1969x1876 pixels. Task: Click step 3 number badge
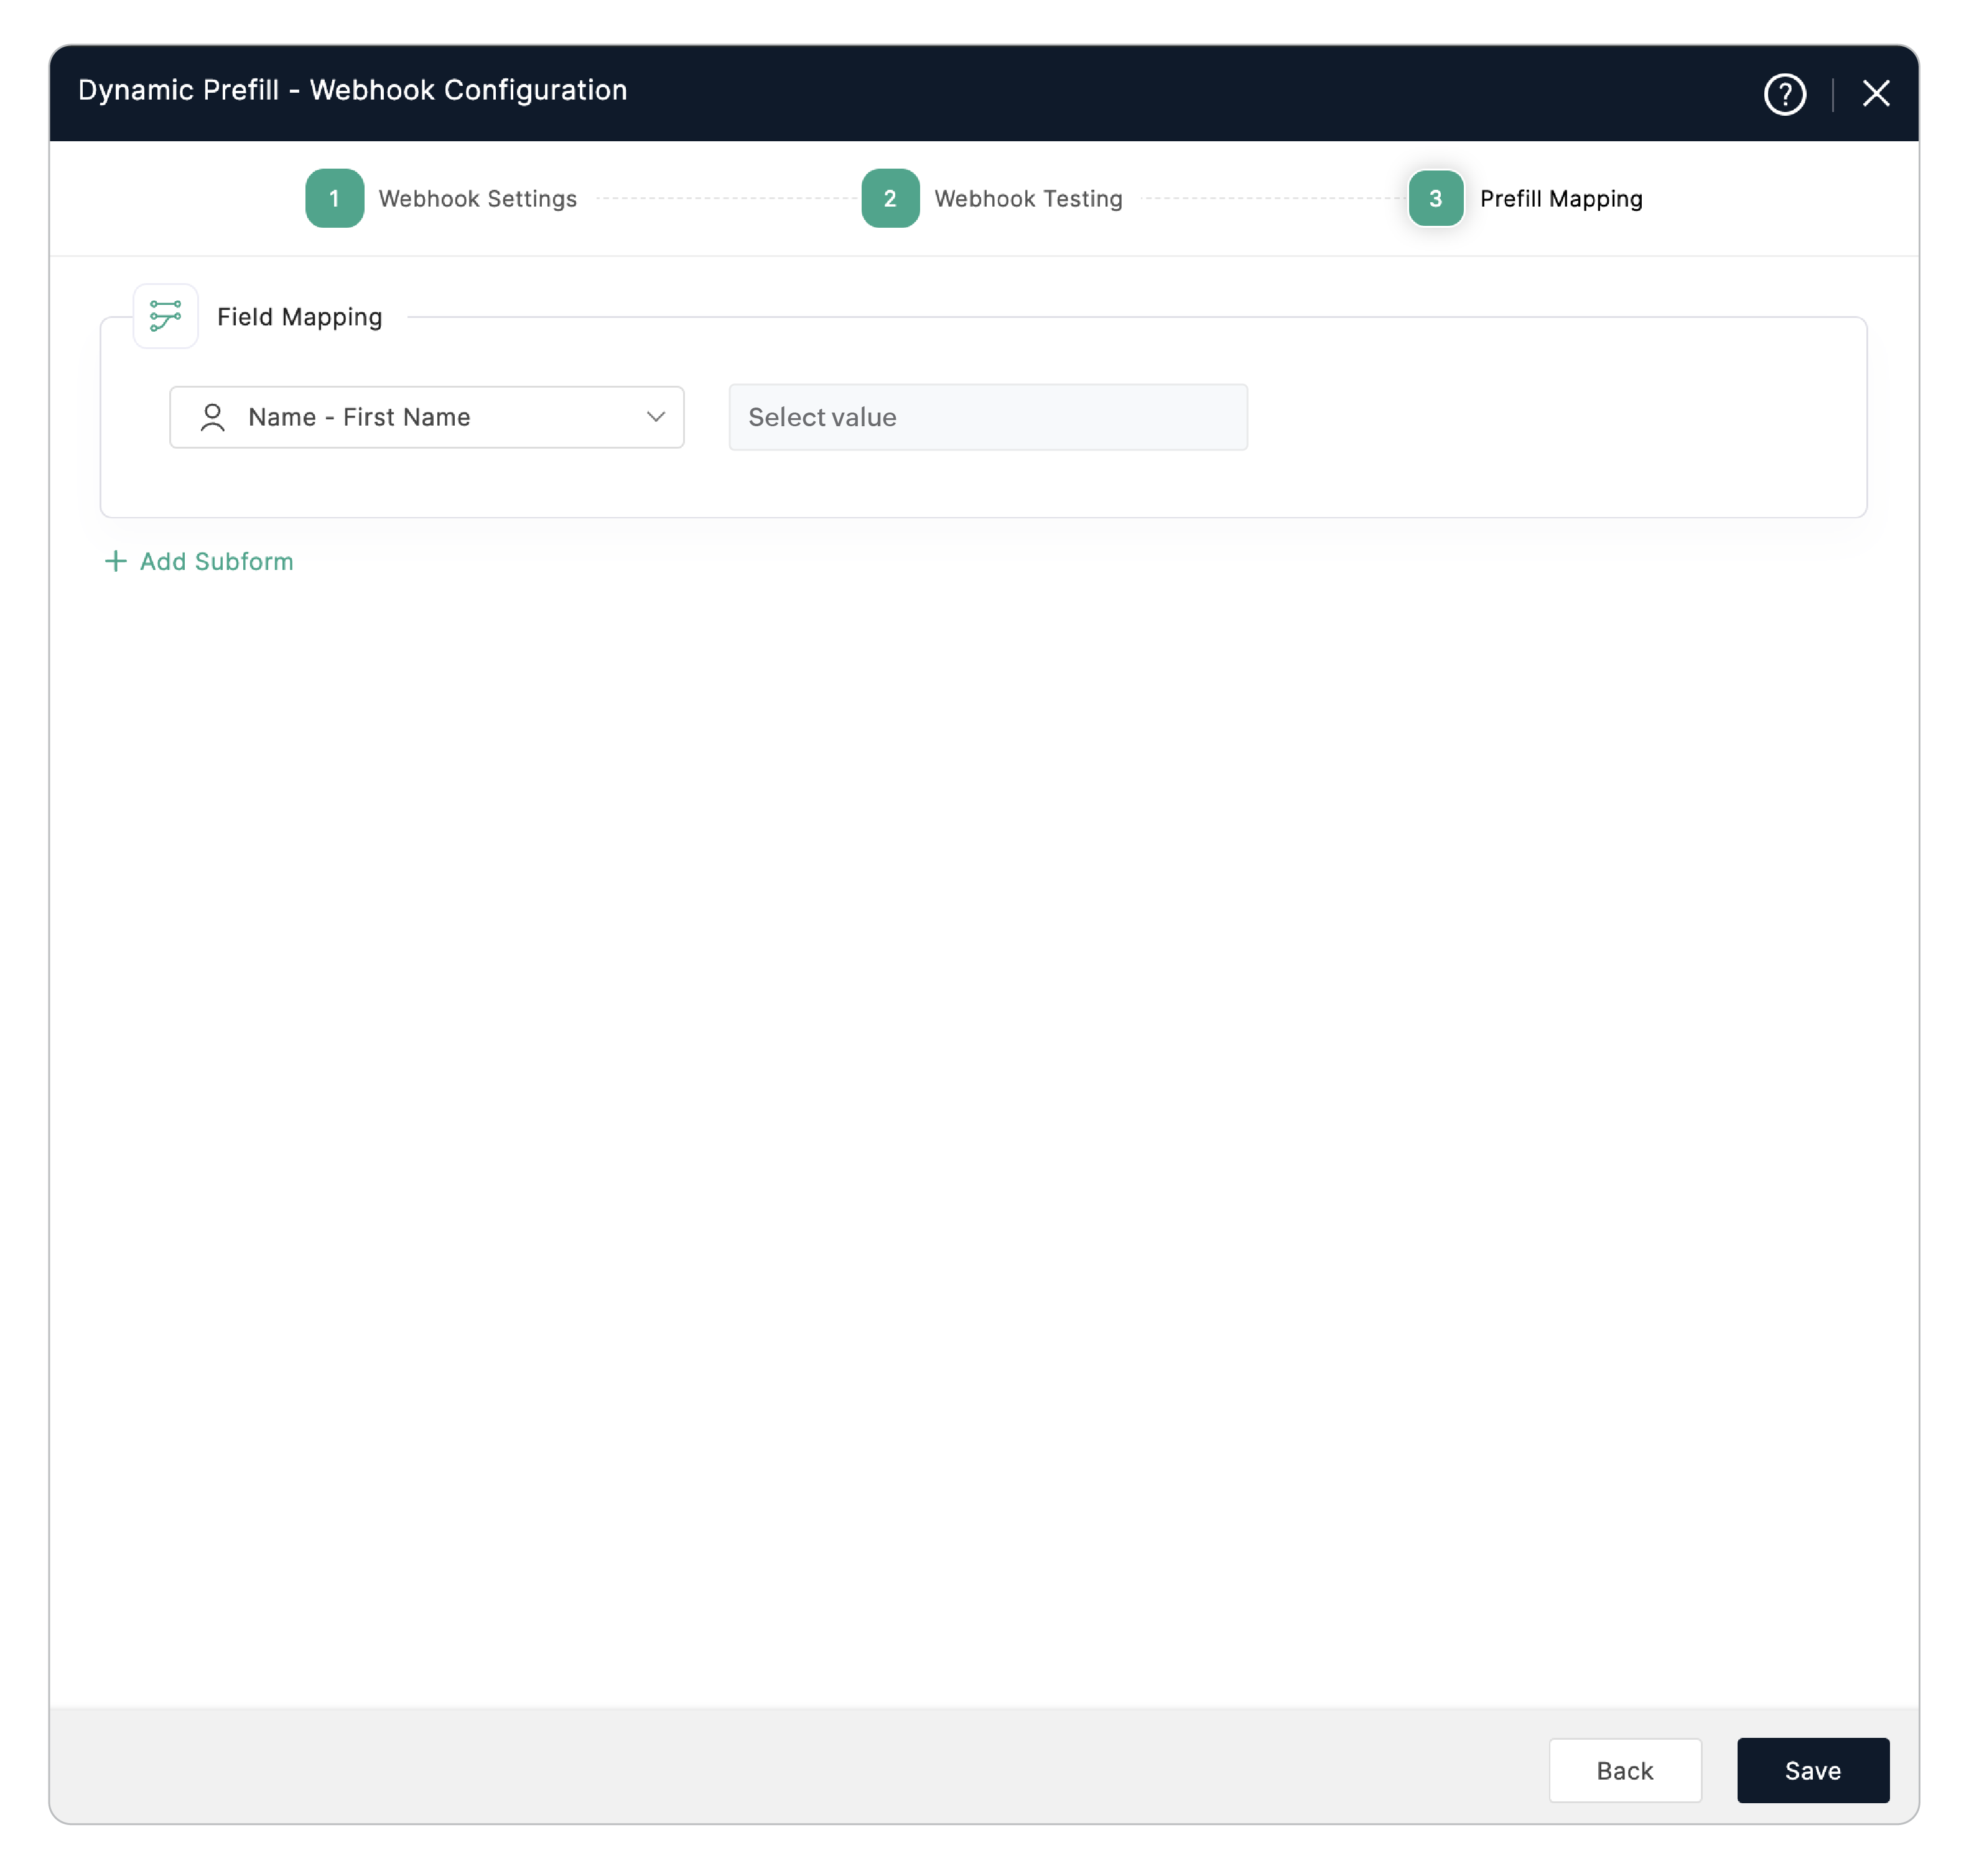coord(1435,198)
